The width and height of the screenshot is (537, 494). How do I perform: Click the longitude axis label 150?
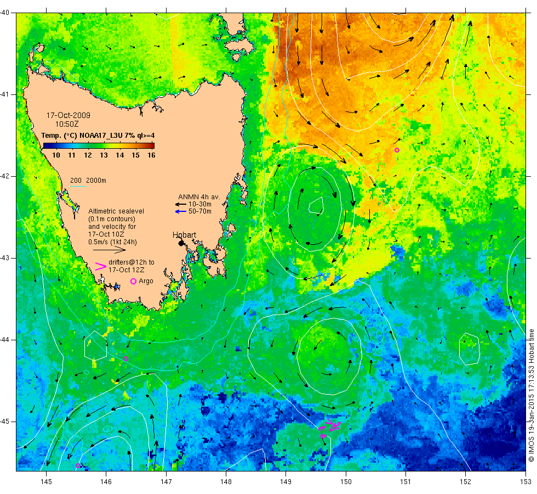[x=346, y=482]
